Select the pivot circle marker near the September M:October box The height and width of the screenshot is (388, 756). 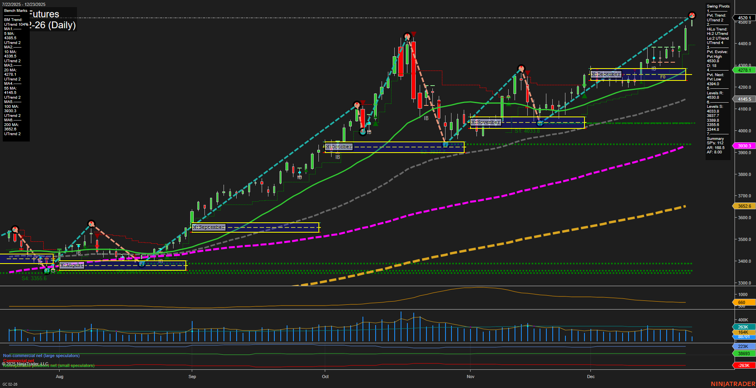[363, 132]
